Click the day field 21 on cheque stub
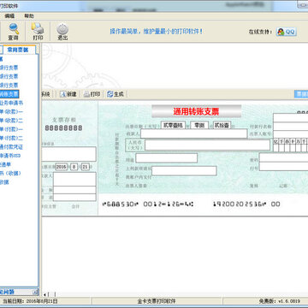The image size is (308, 308). (x=85, y=167)
